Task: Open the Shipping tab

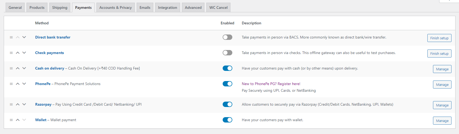Action: (x=60, y=7)
